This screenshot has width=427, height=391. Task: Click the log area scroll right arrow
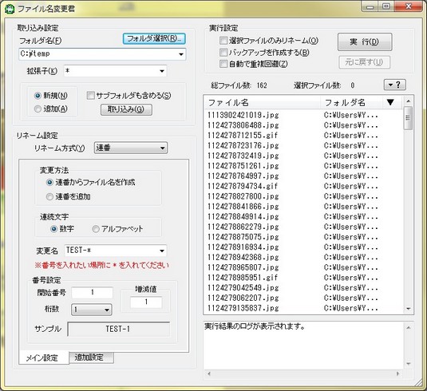coord(397,373)
